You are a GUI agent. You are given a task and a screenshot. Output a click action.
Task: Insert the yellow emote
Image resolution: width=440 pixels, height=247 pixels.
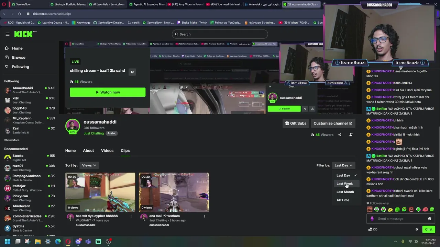tap(390, 210)
